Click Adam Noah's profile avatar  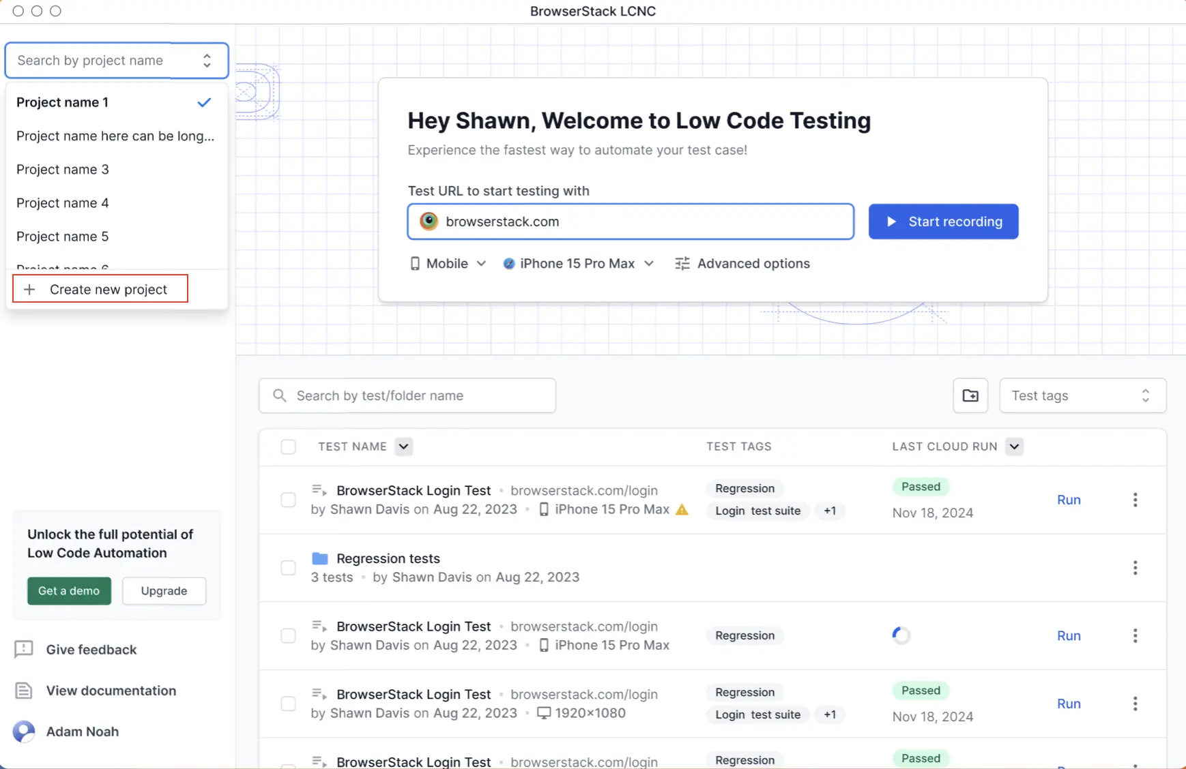[24, 732]
